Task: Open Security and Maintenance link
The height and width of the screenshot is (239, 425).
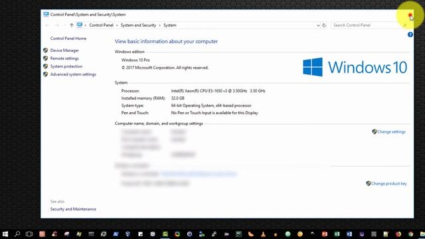Action: [73, 209]
